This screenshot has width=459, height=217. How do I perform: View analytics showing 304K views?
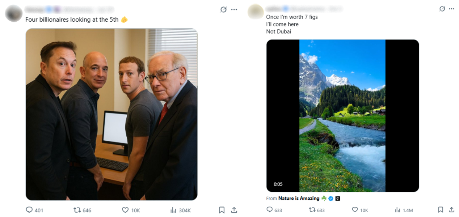(173, 210)
